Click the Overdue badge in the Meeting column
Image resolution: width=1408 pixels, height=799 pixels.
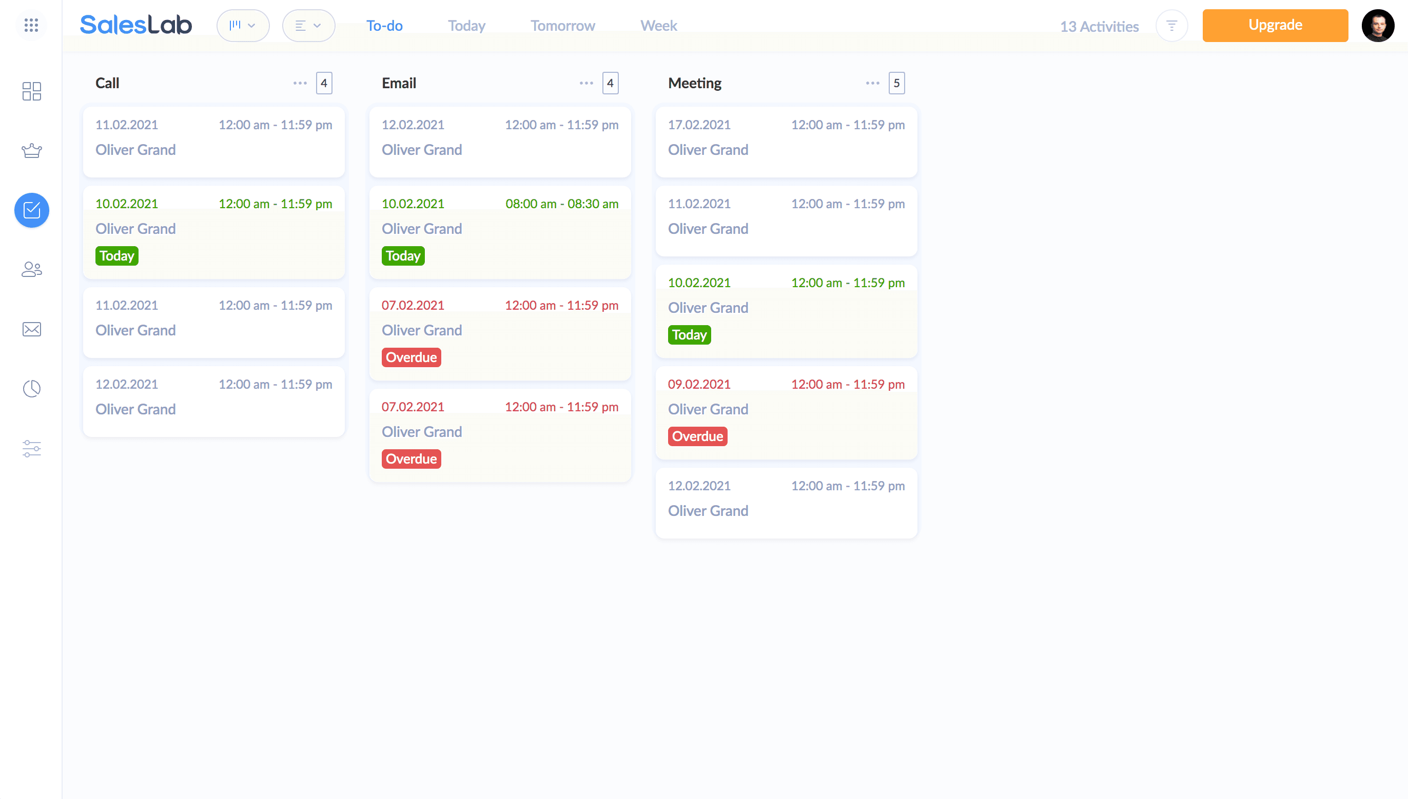[697, 436]
